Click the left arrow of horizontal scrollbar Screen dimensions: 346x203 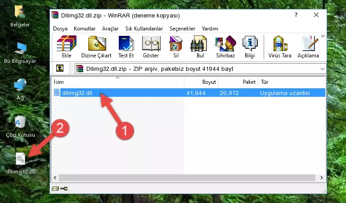[55, 177]
